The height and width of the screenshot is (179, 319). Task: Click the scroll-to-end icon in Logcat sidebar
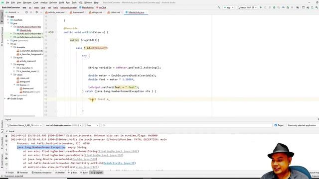[6, 140]
